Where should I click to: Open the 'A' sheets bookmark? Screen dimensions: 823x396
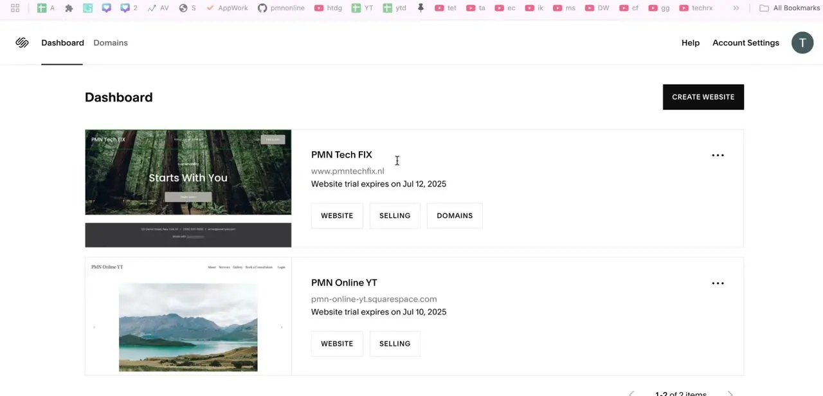tap(46, 8)
